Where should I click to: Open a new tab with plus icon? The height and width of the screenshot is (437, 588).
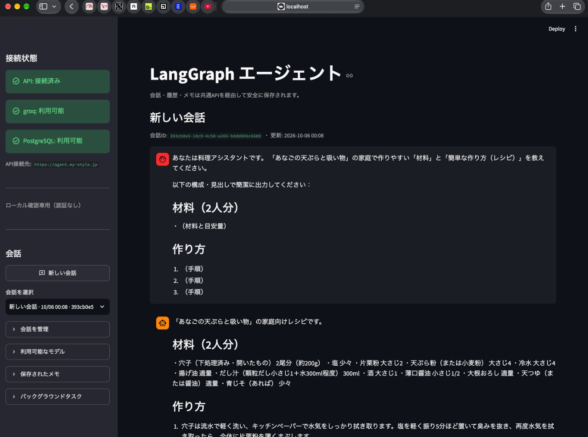(x=562, y=6)
